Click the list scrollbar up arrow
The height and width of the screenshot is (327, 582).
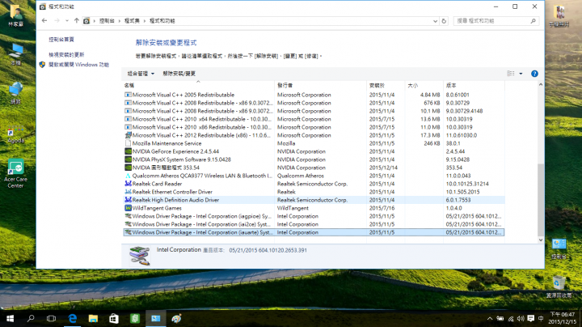click(x=541, y=85)
